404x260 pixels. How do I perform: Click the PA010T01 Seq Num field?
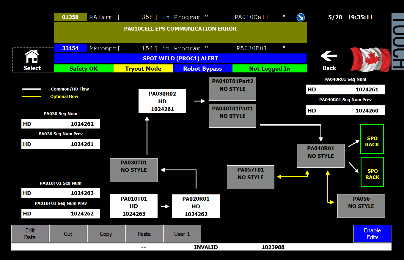tap(61, 193)
